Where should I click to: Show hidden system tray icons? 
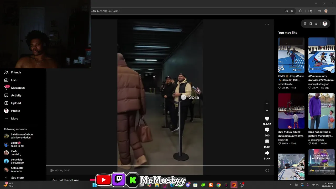point(291,185)
